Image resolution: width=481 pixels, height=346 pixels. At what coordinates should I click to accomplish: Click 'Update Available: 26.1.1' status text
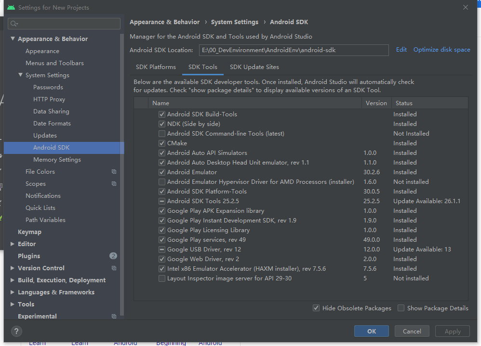[x=427, y=201]
